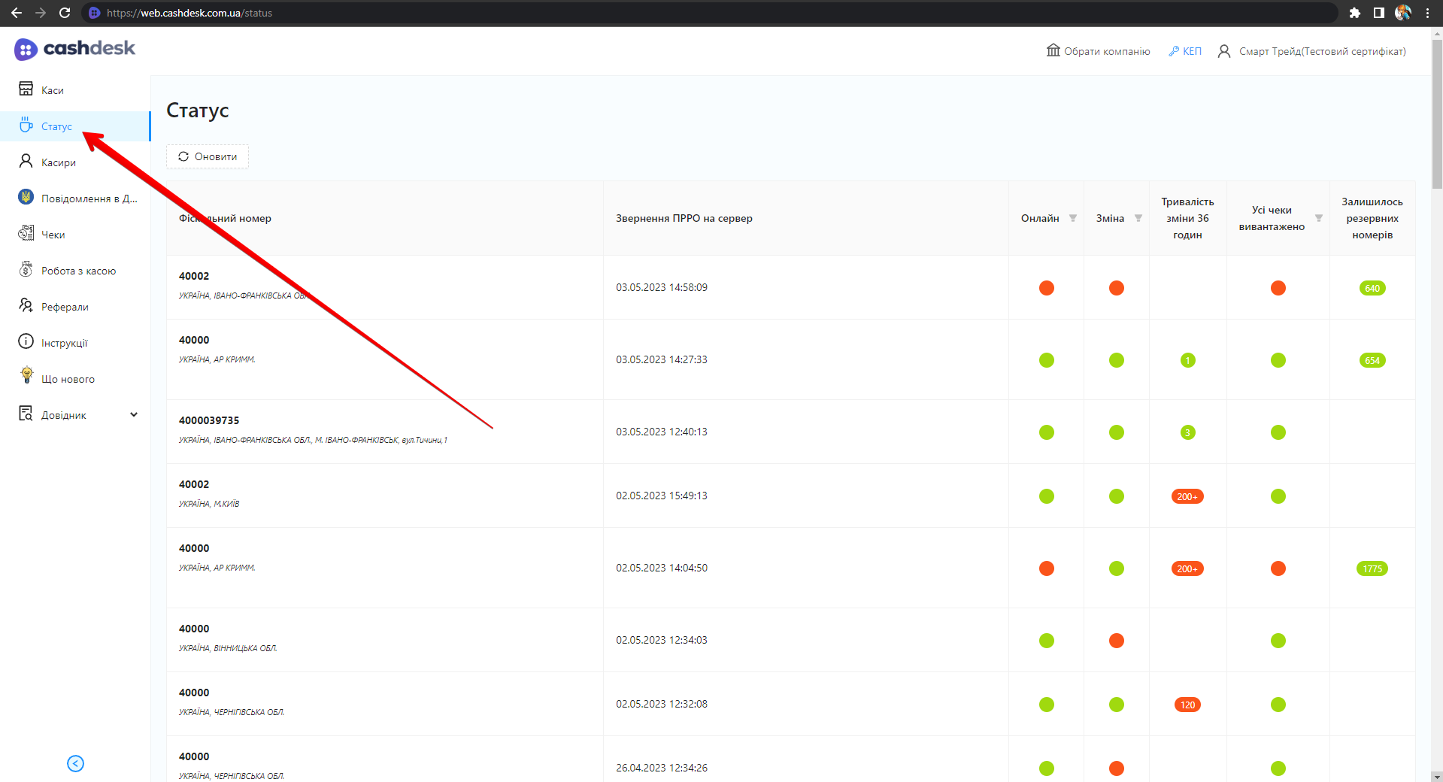Open Повідомлення в ДПС menu item

(x=89, y=199)
